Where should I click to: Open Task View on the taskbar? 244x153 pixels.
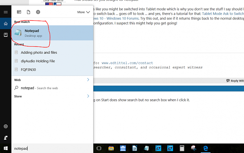[99, 148]
